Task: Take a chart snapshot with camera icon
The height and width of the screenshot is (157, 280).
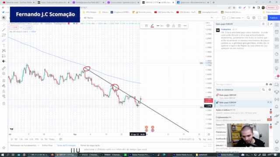Action: click(x=265, y=18)
